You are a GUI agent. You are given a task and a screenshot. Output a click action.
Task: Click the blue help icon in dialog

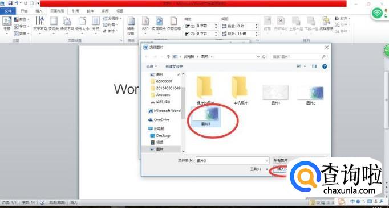pos(324,66)
